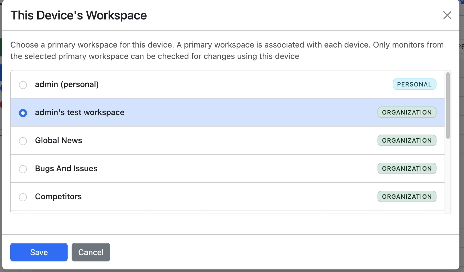Click the PERSONAL badge on the admin row
Viewport: 464px width, 272px height.
(414, 84)
